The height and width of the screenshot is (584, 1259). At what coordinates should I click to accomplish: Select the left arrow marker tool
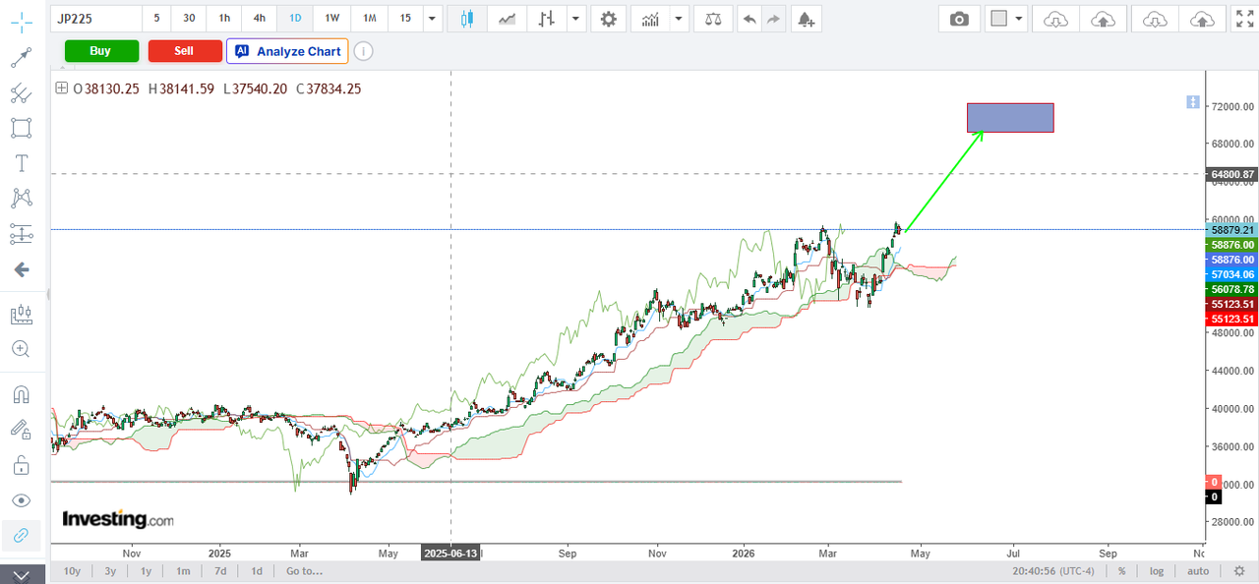pos(21,269)
